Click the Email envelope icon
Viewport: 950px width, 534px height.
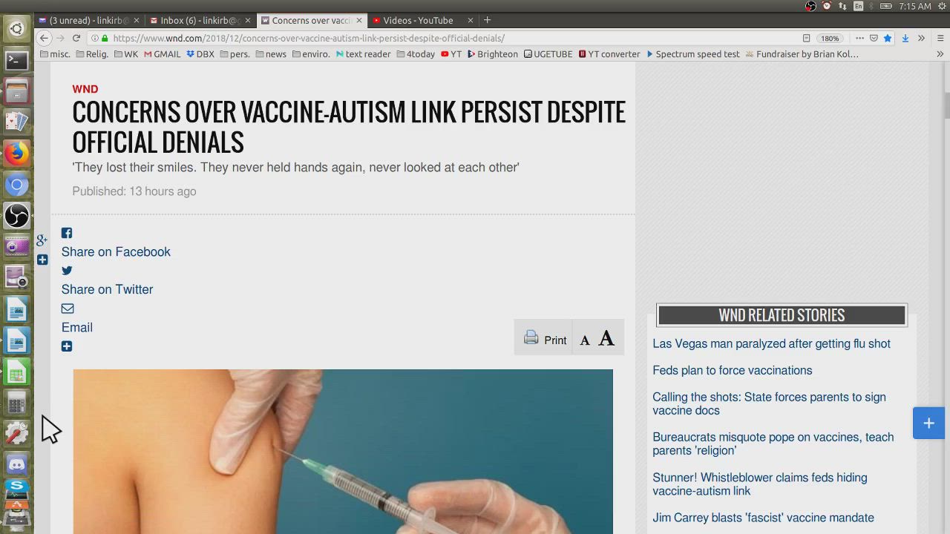(x=68, y=309)
